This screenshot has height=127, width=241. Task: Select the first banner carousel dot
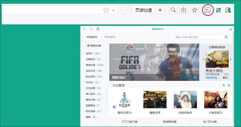coord(182,77)
